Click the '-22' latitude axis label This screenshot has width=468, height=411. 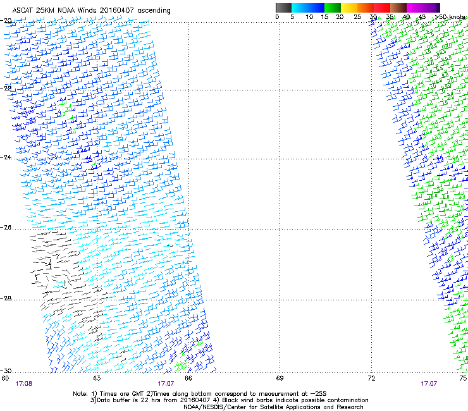[x=6, y=89]
